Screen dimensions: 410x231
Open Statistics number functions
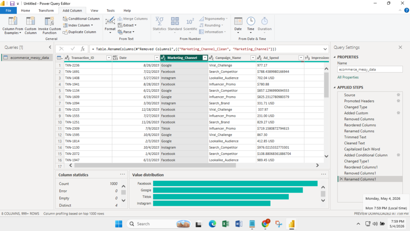[159, 25]
